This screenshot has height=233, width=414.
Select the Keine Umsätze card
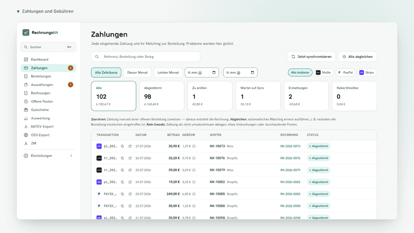(x=354, y=96)
